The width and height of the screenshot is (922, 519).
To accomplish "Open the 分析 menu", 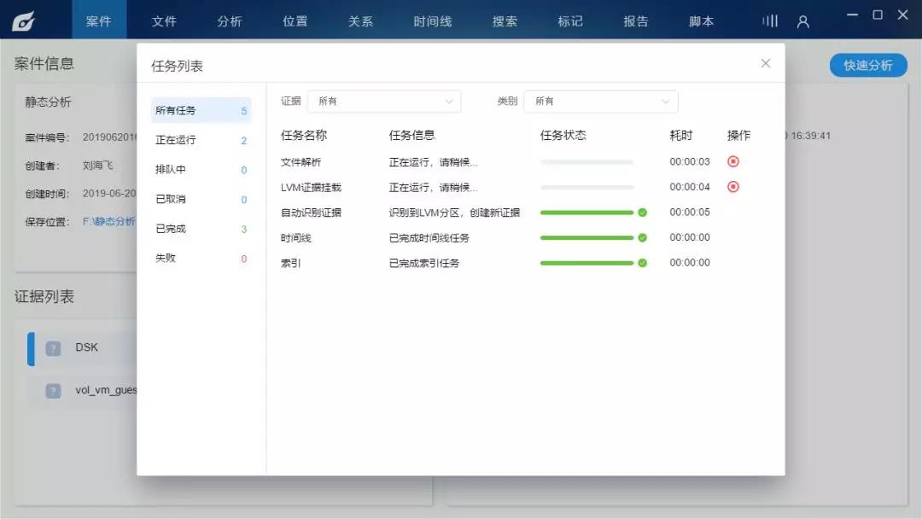I will tap(230, 20).
